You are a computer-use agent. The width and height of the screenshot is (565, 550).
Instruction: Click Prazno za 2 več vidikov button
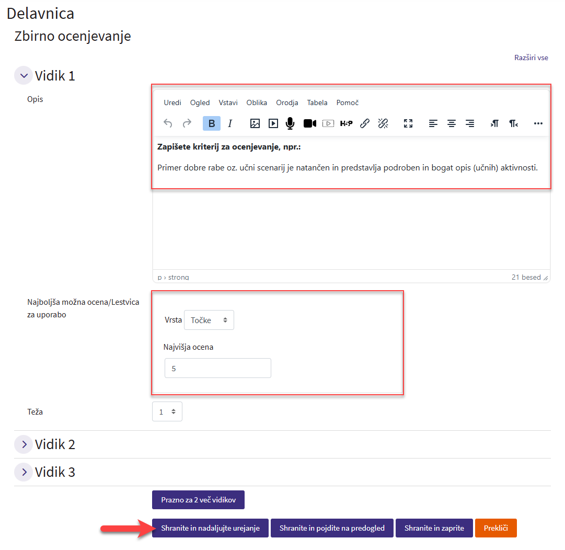[x=198, y=500]
